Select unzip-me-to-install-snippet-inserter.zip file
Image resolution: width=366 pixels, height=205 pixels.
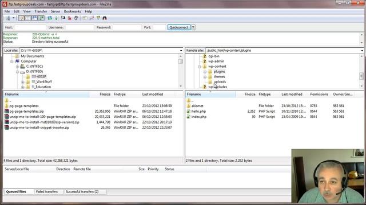(39, 128)
